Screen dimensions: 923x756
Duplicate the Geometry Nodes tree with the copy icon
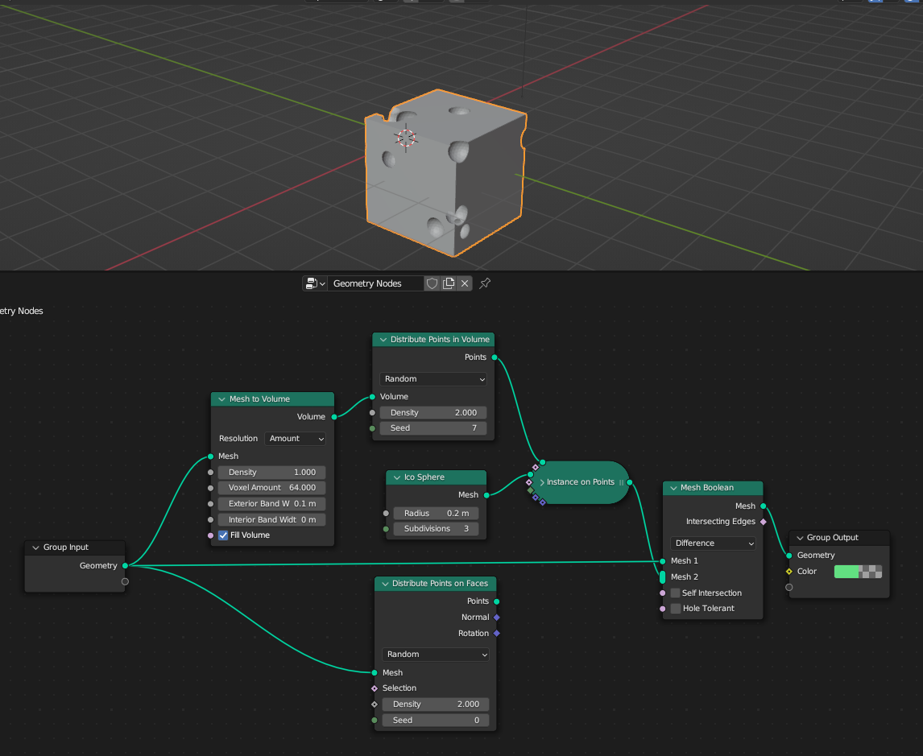[x=449, y=283]
